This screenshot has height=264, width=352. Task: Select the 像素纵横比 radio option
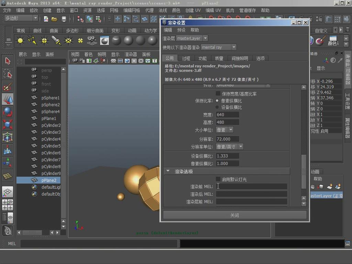coord(217,101)
